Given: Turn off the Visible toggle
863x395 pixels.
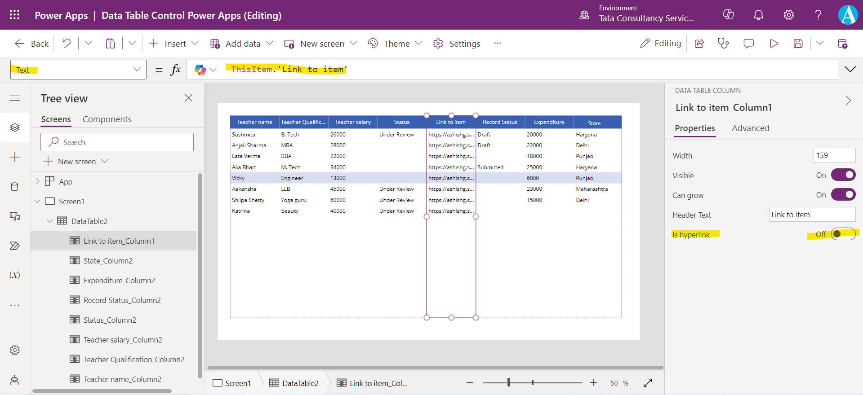Looking at the screenshot, I should pyautogui.click(x=843, y=175).
